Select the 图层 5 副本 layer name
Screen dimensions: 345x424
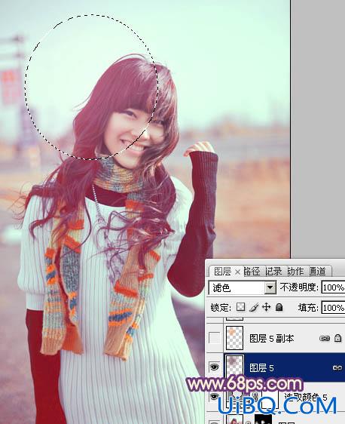[271, 338]
